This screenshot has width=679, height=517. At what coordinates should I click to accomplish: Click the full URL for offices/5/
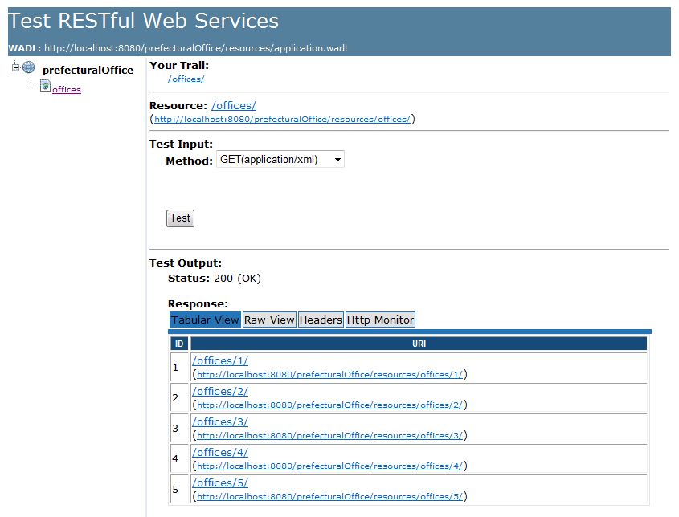click(329, 497)
